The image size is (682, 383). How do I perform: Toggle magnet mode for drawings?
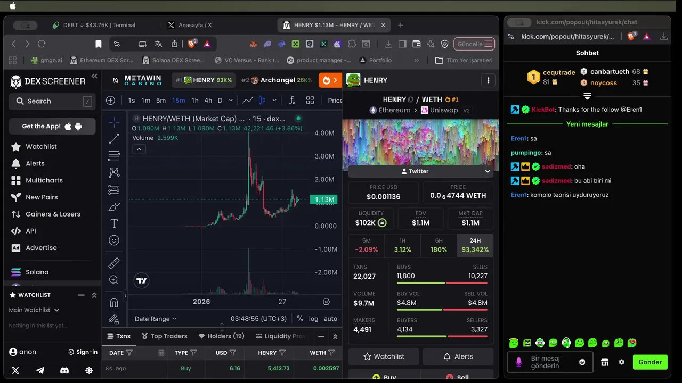pyautogui.click(x=114, y=303)
